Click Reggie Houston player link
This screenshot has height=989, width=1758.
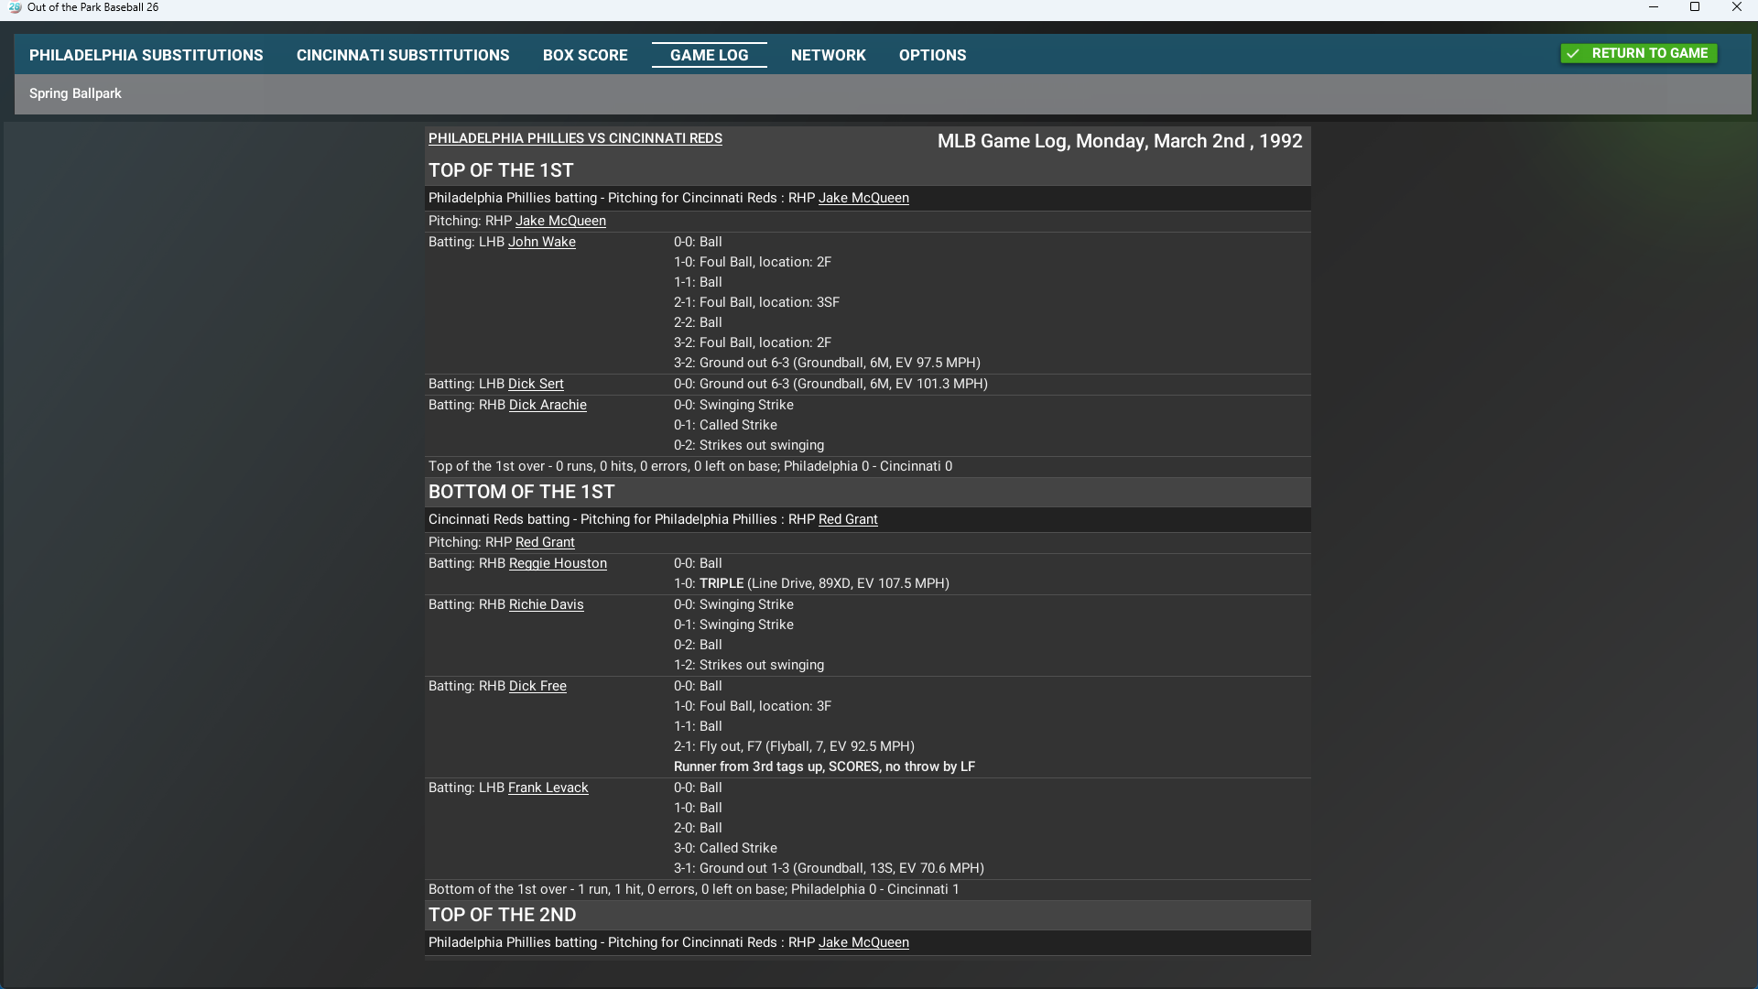(x=558, y=563)
